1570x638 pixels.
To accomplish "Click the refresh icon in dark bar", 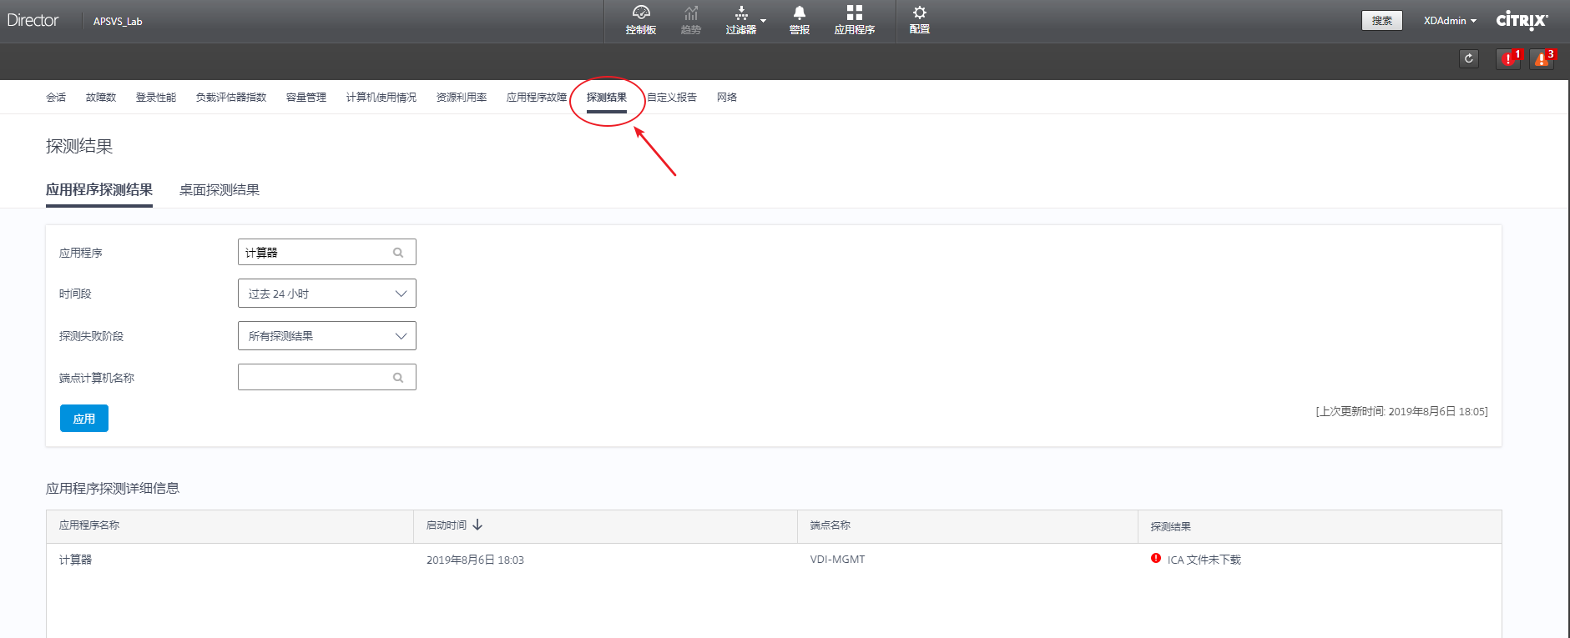I will tap(1469, 58).
